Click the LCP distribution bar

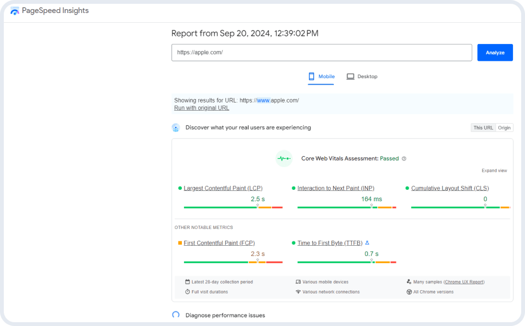233,207
